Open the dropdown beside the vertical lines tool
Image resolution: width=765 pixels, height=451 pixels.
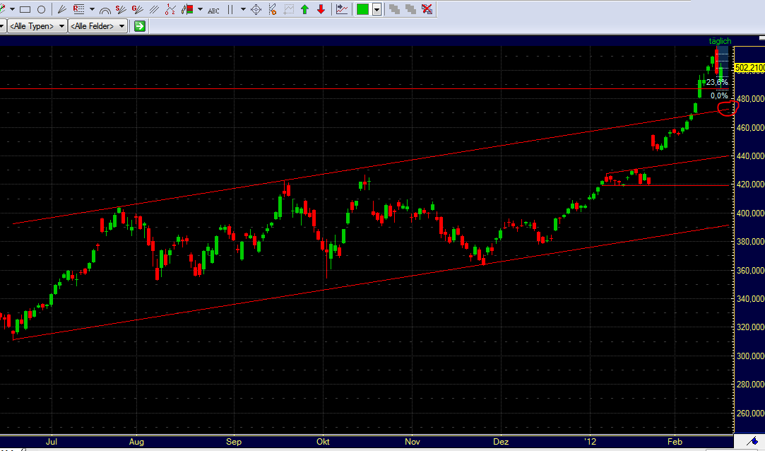(242, 9)
